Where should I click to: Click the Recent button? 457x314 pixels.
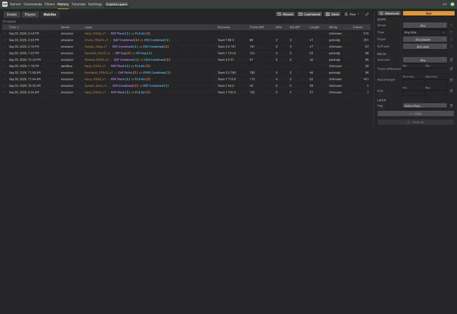285,14
